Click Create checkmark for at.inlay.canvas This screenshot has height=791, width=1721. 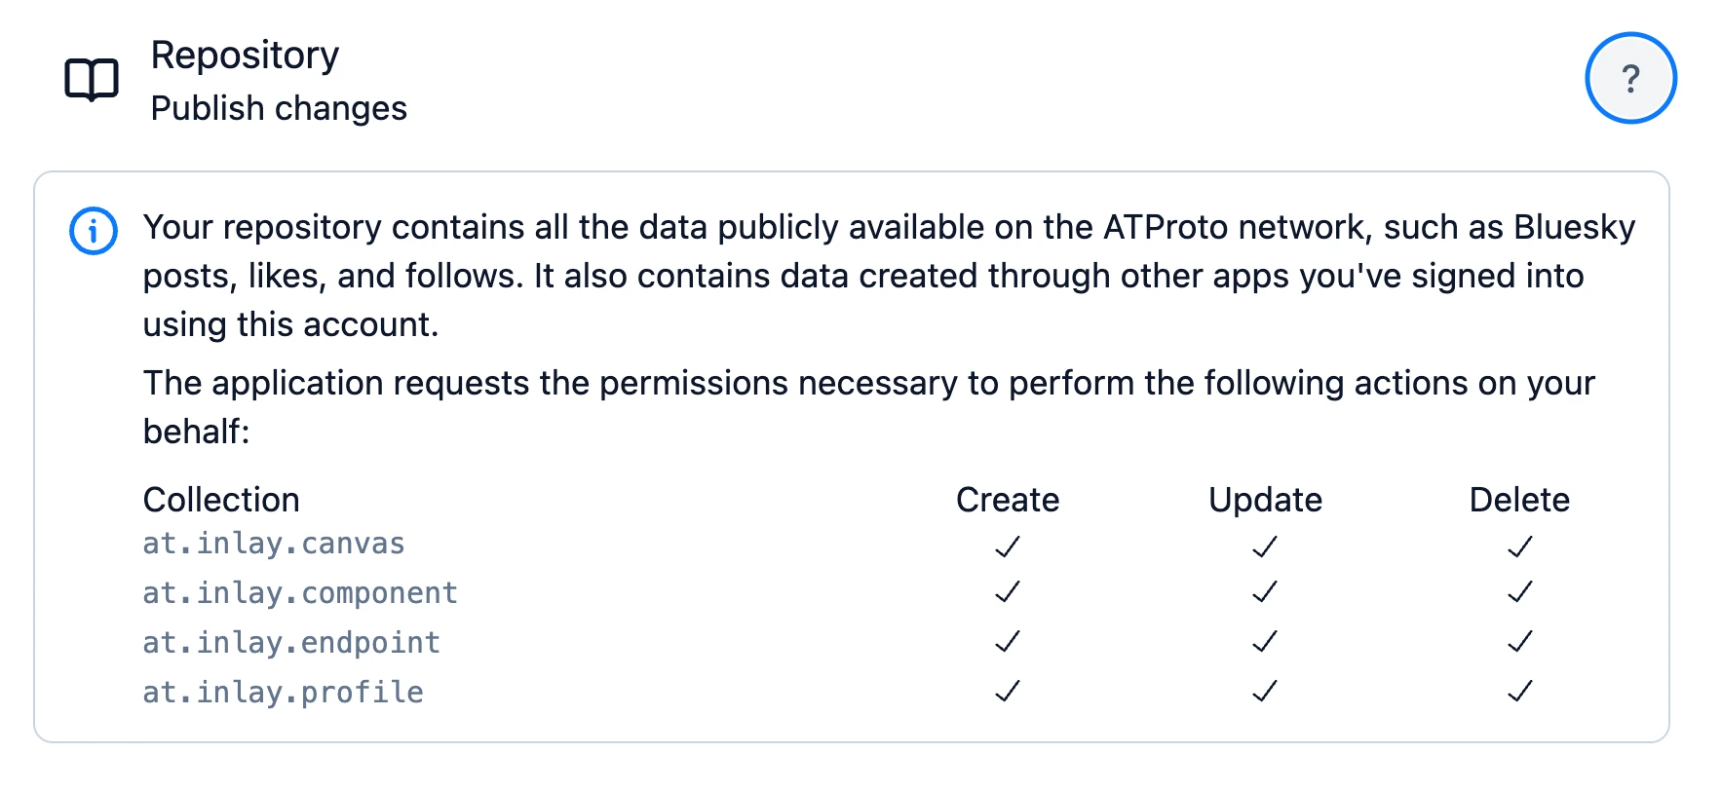(1008, 546)
